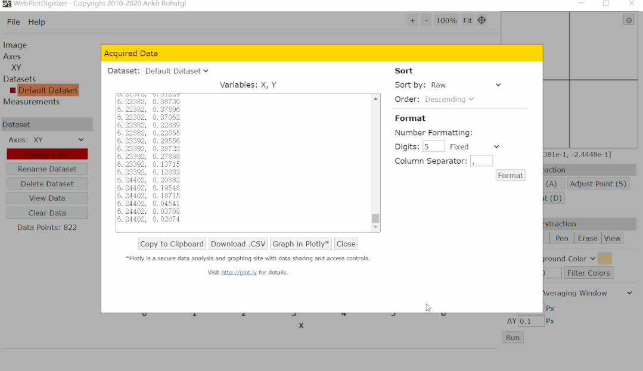The height and width of the screenshot is (371, 643).
Task: Close the Acquired Data dialog
Action: [x=346, y=244]
